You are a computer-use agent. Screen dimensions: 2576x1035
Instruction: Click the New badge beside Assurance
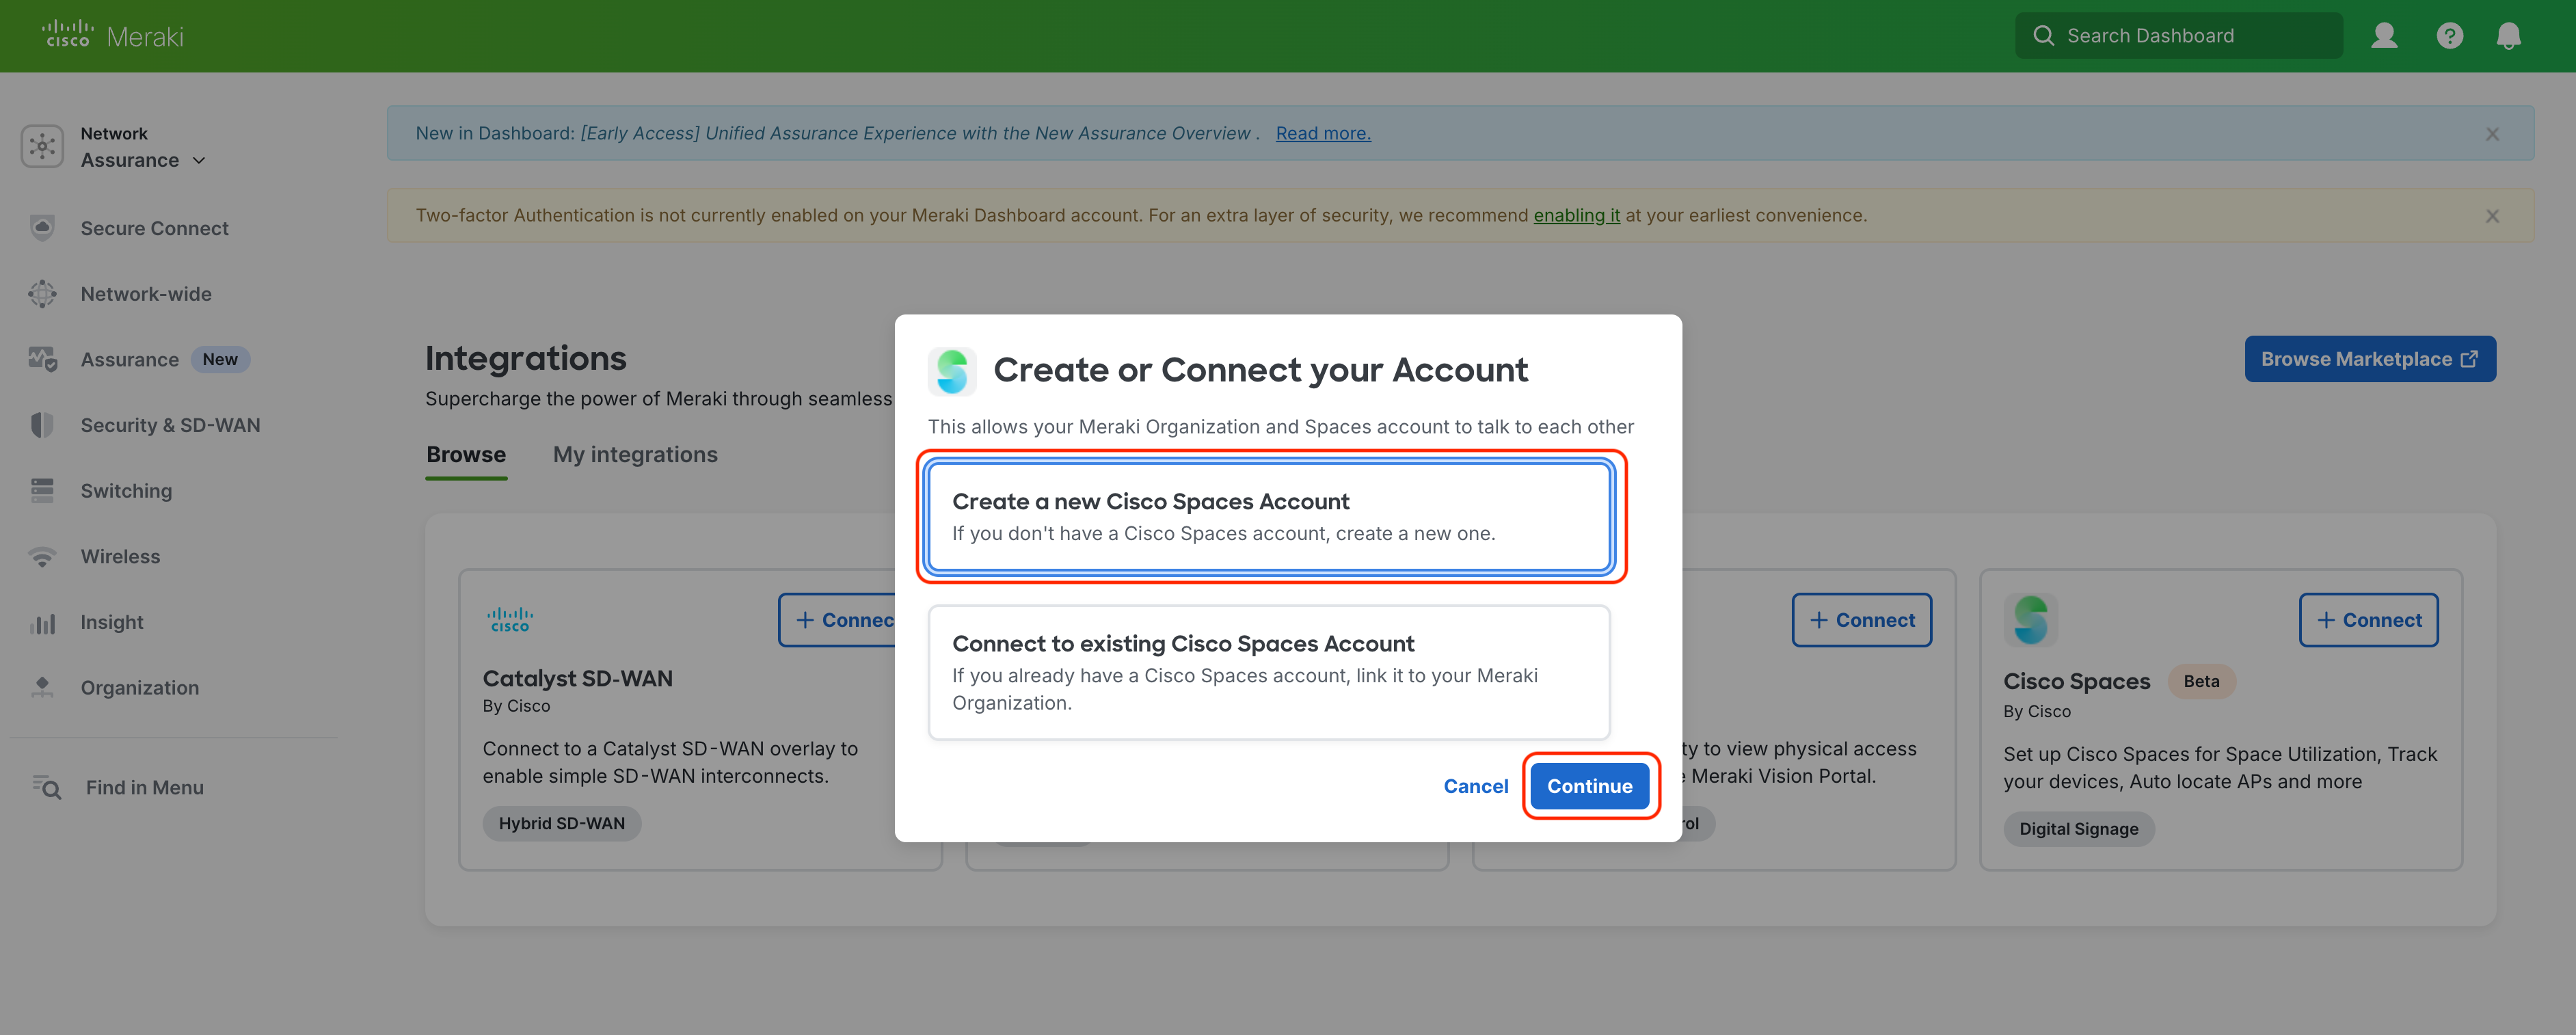220,359
